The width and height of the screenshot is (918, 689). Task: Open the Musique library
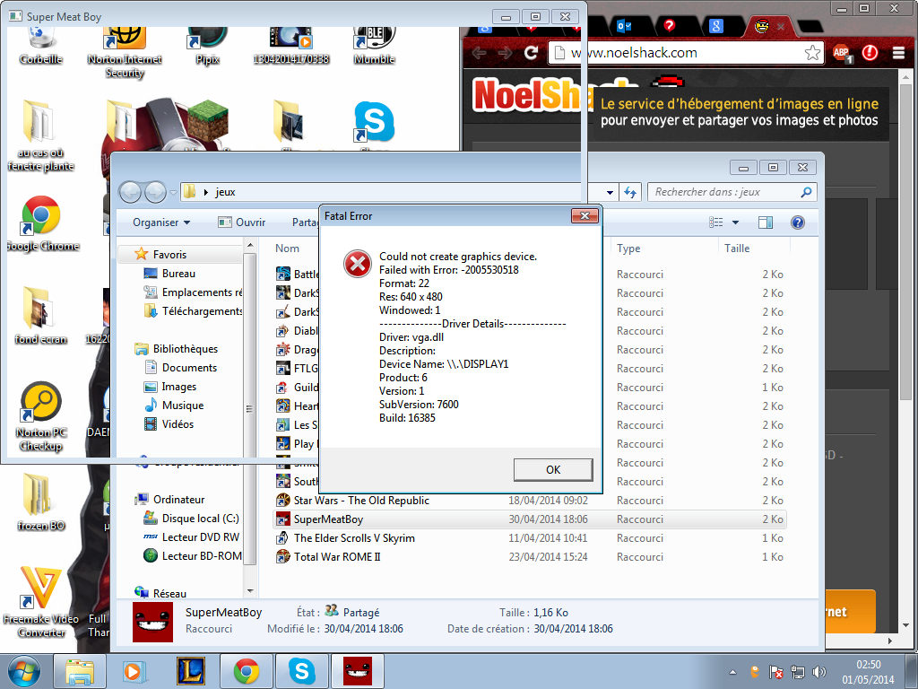pos(174,406)
